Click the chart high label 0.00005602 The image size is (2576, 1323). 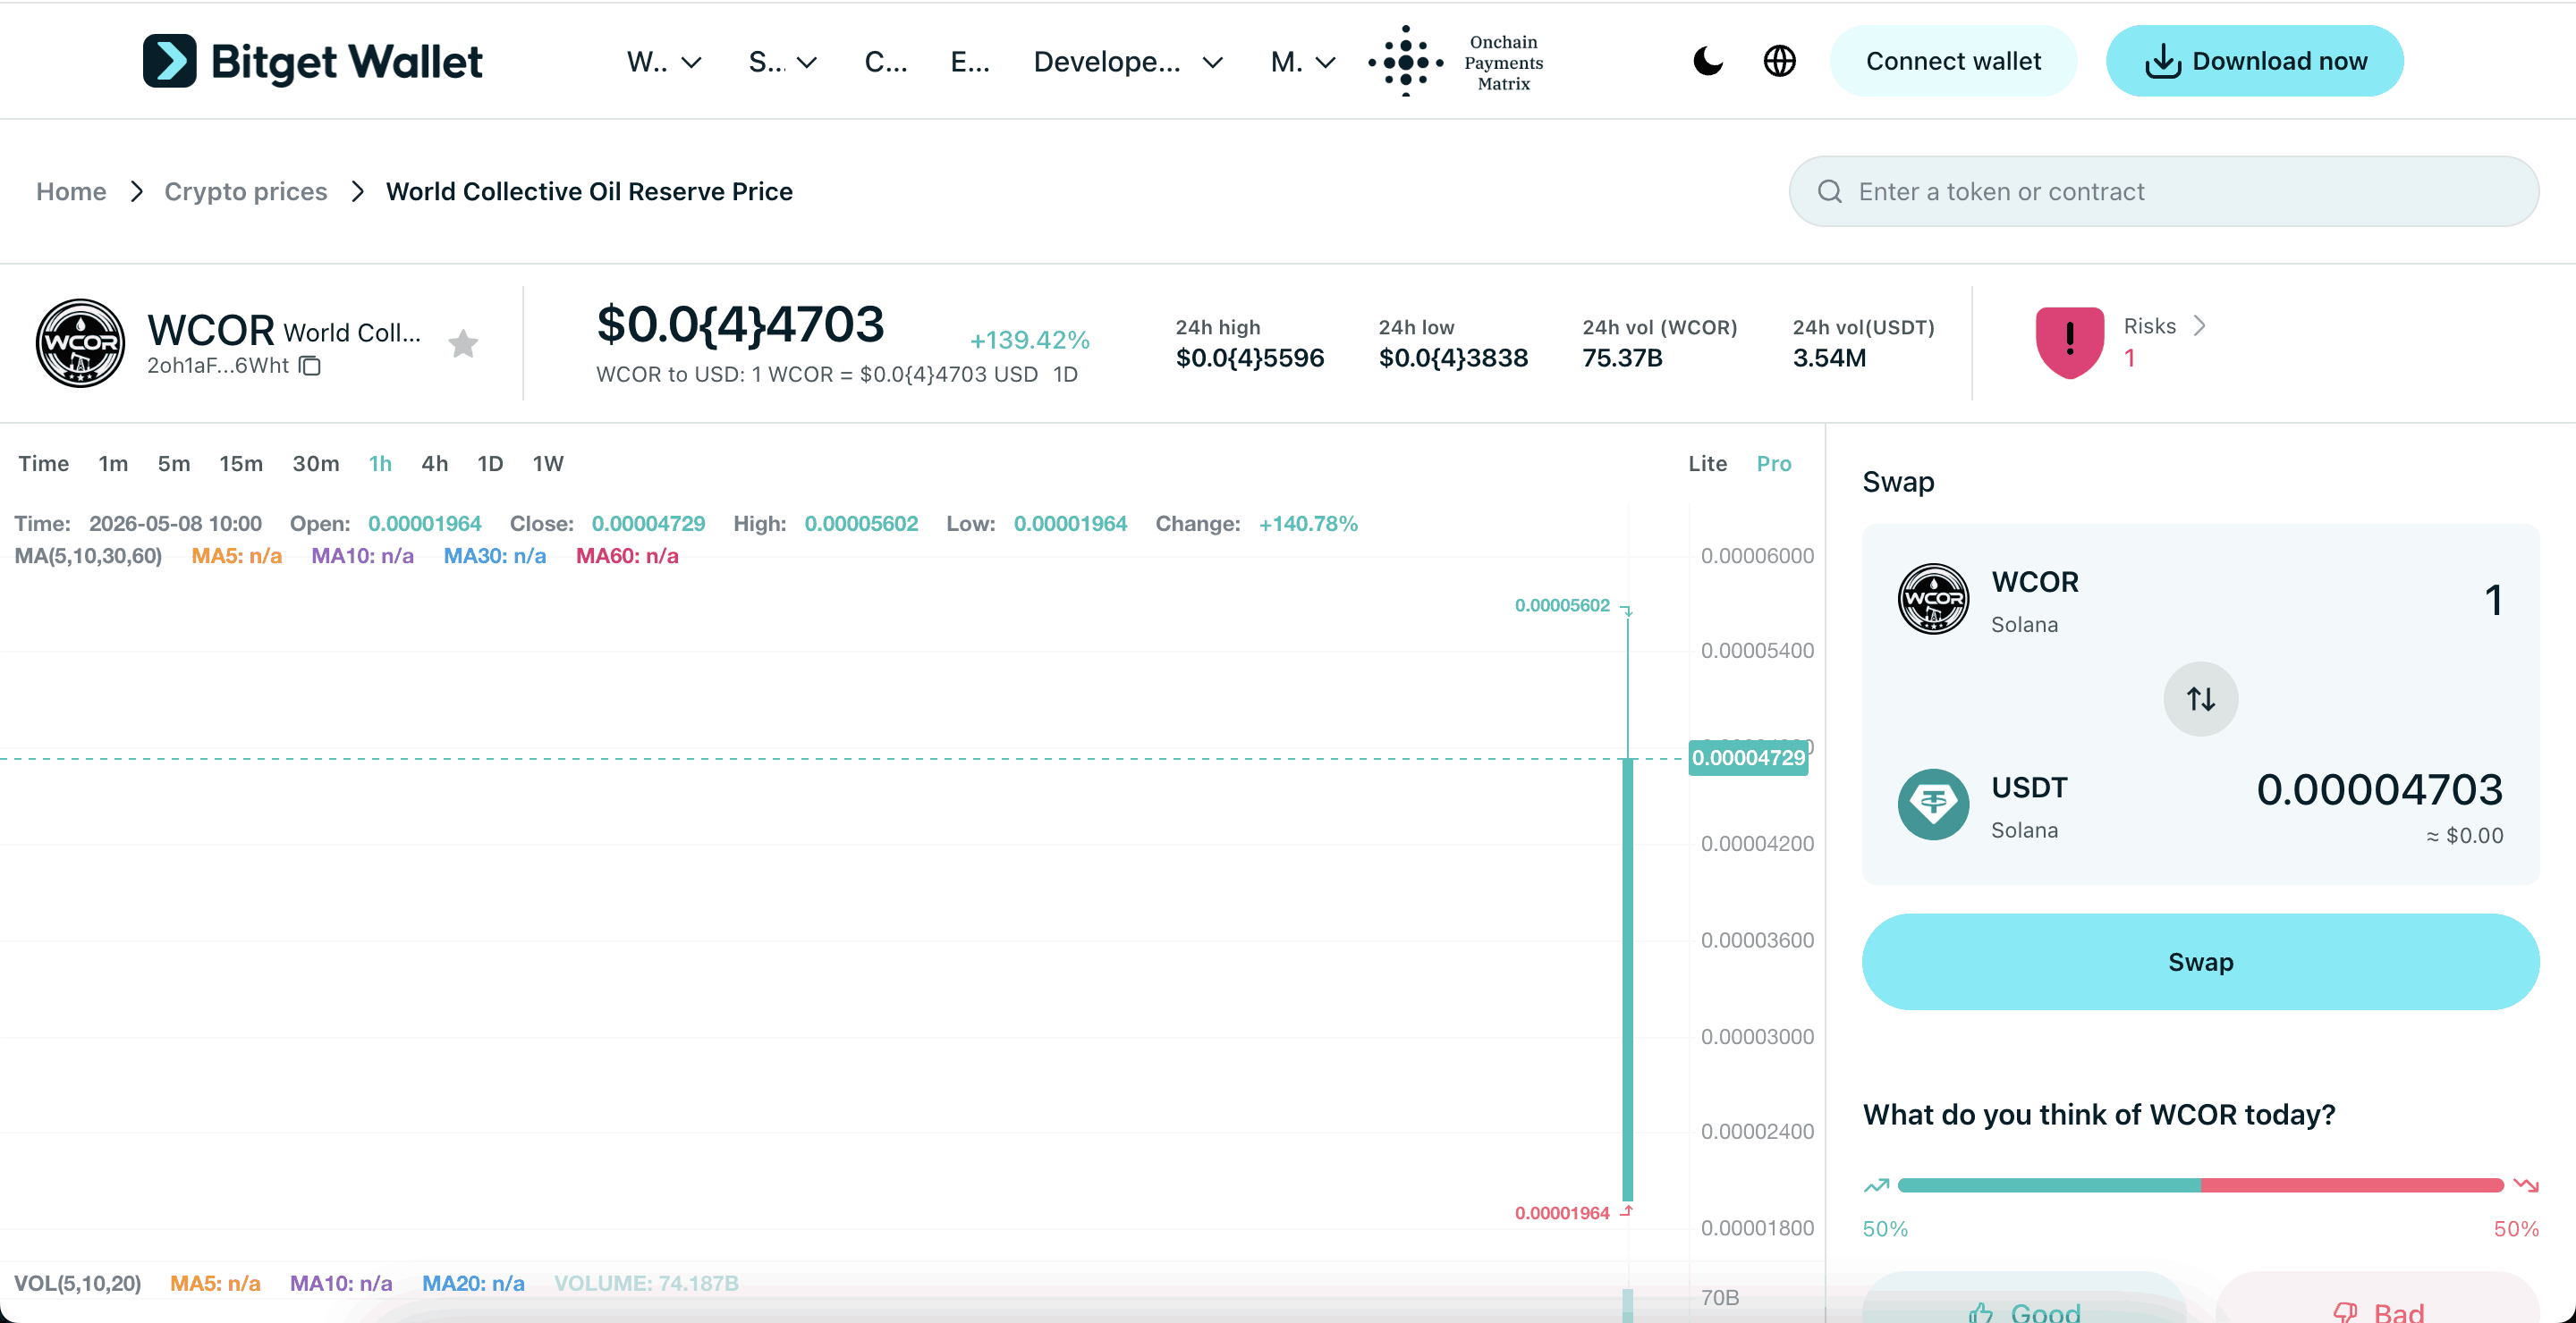tap(1562, 605)
